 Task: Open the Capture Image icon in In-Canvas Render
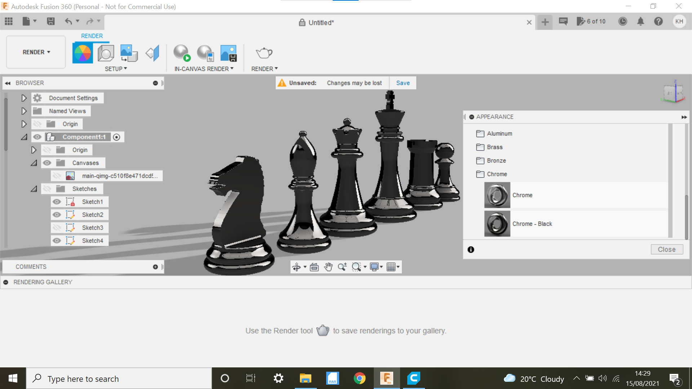point(228,53)
